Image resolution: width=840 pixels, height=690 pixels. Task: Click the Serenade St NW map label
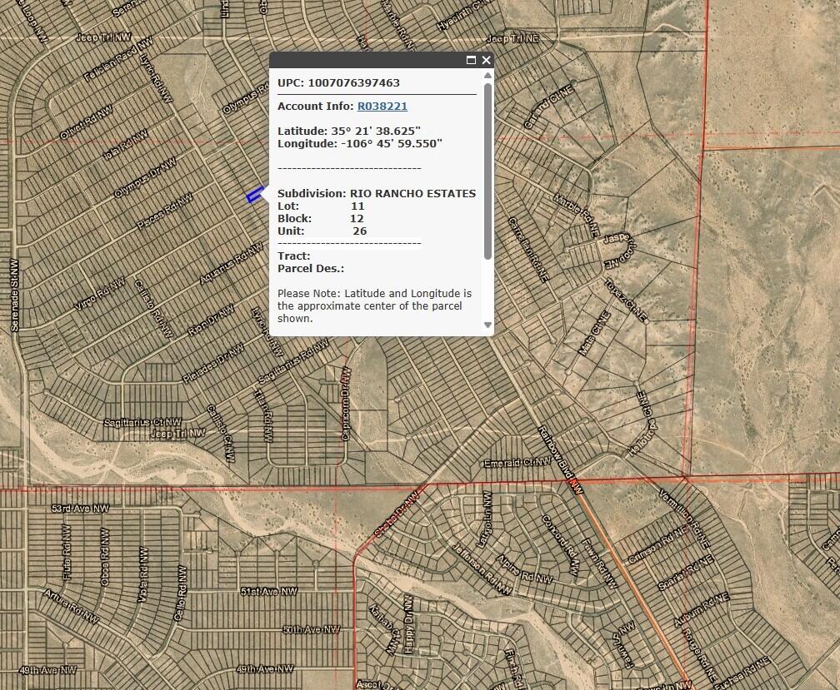coord(14,295)
